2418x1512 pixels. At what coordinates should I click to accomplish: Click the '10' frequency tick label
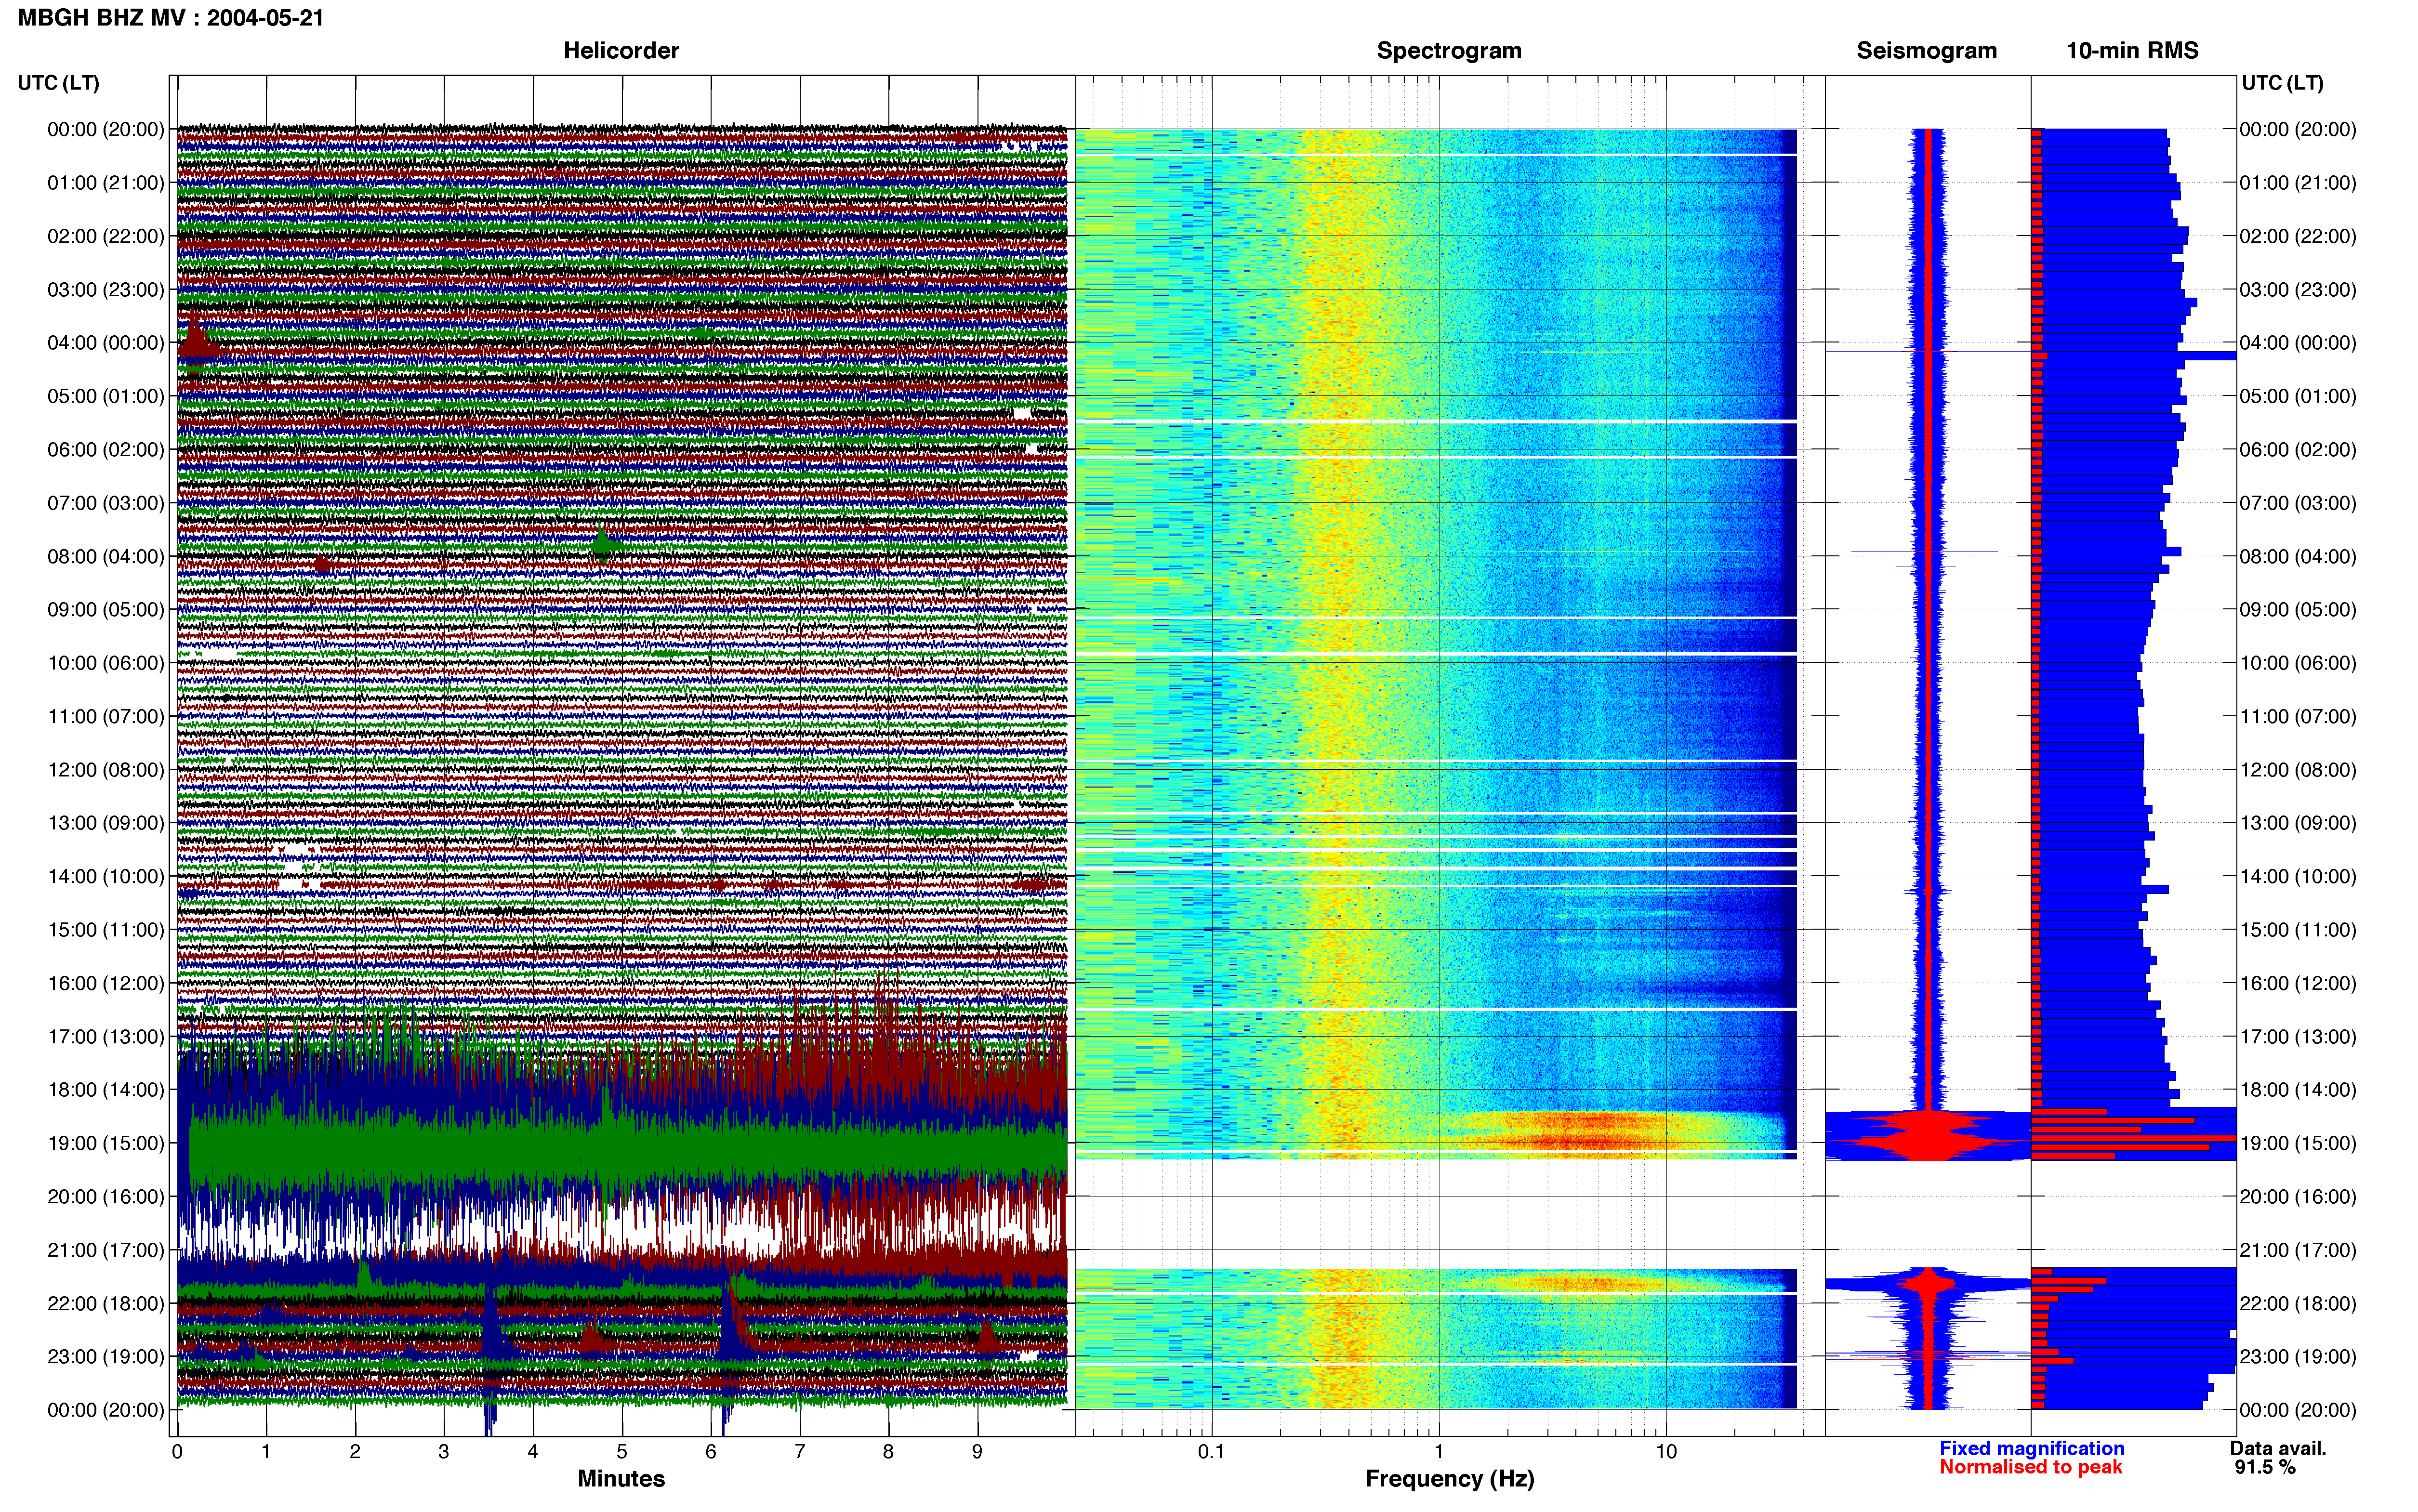(1666, 1451)
